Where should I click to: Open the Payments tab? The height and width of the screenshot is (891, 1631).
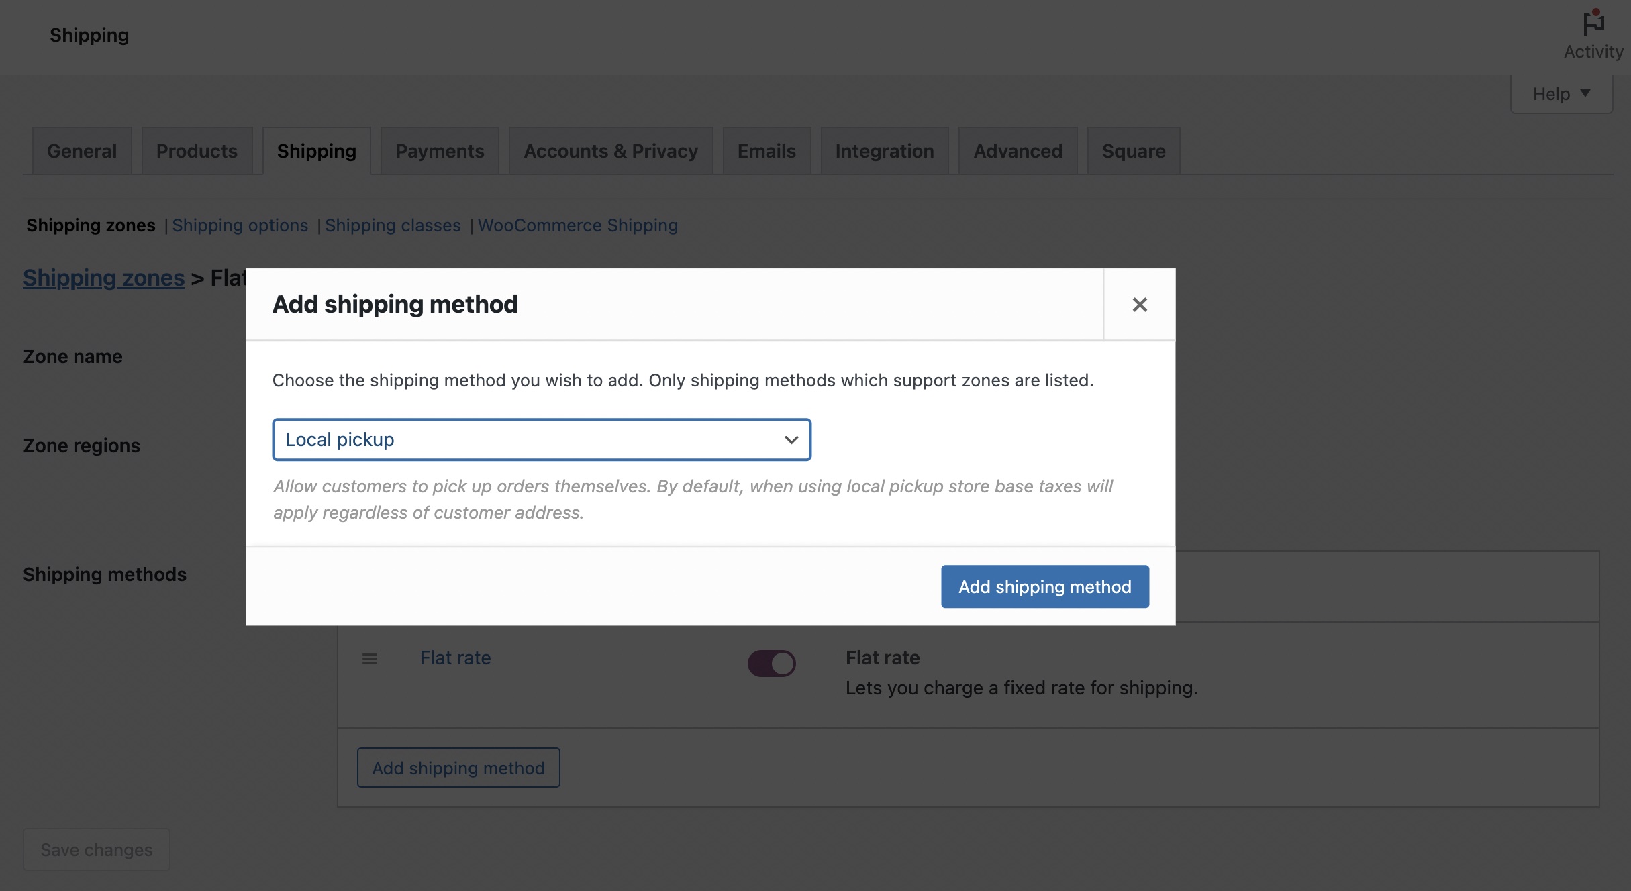coord(440,151)
